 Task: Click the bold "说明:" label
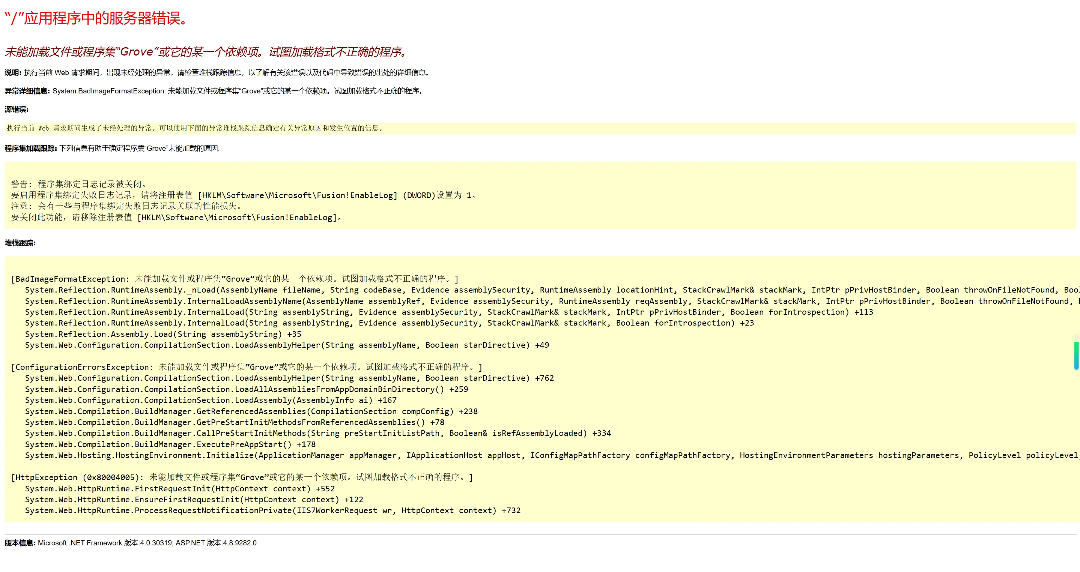click(x=13, y=72)
